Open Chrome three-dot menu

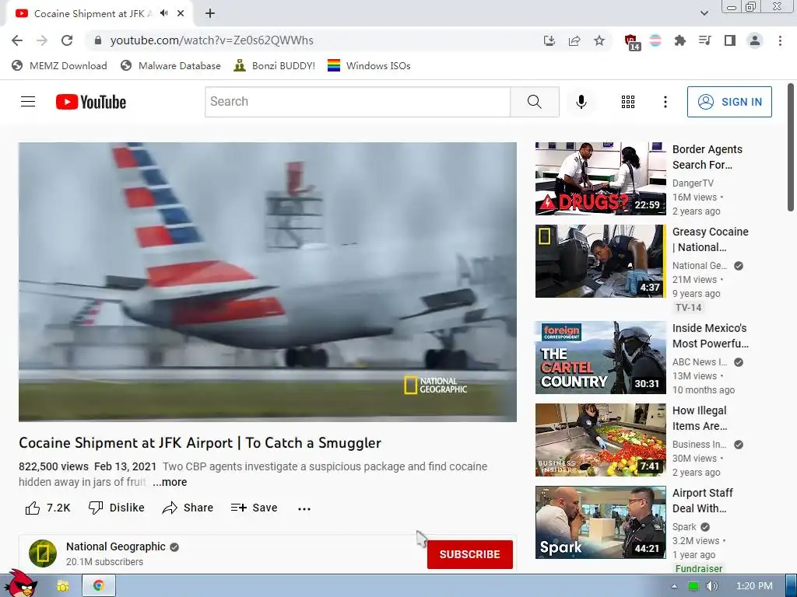tap(780, 40)
